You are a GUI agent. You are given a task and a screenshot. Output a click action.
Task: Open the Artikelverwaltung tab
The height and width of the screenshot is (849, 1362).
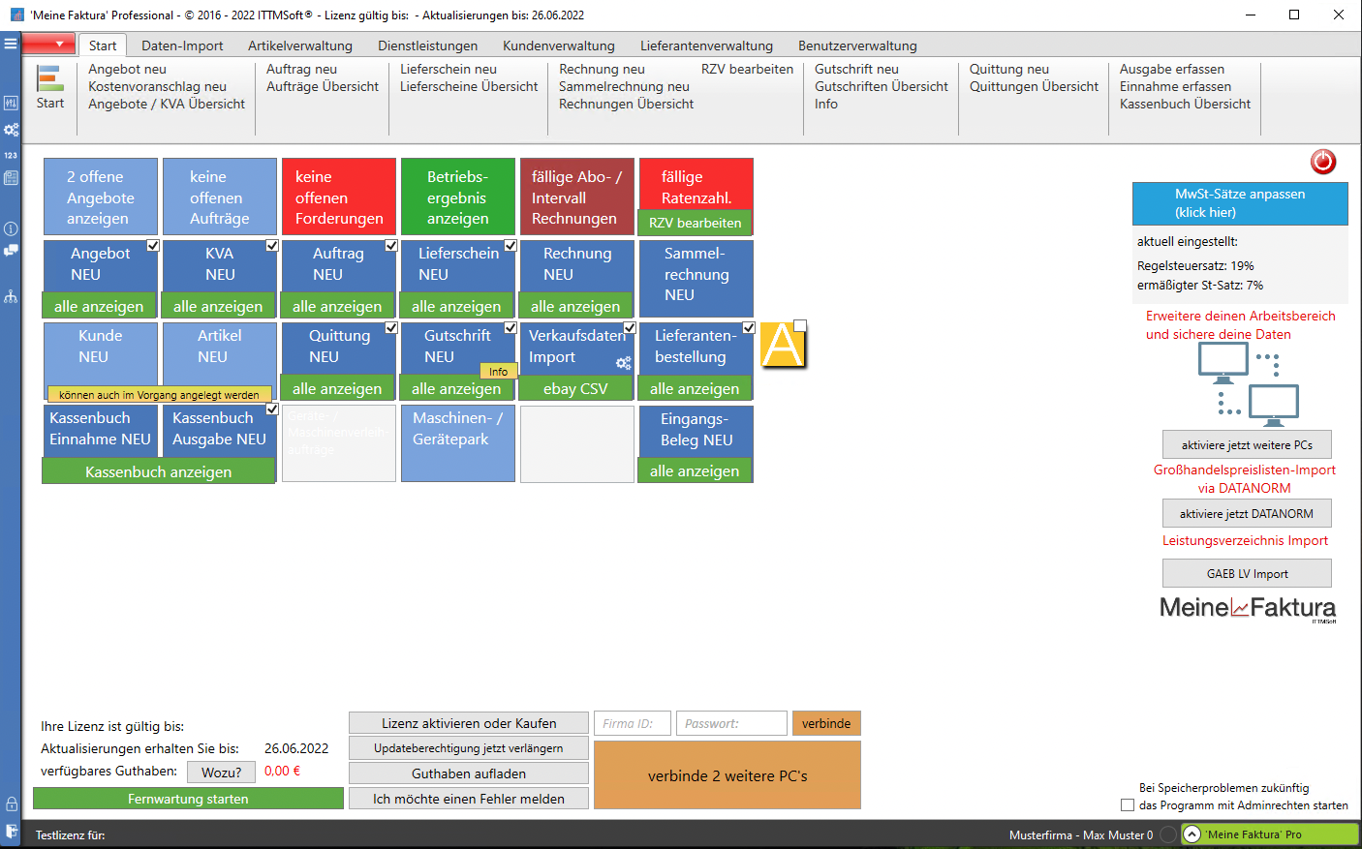[x=300, y=45]
